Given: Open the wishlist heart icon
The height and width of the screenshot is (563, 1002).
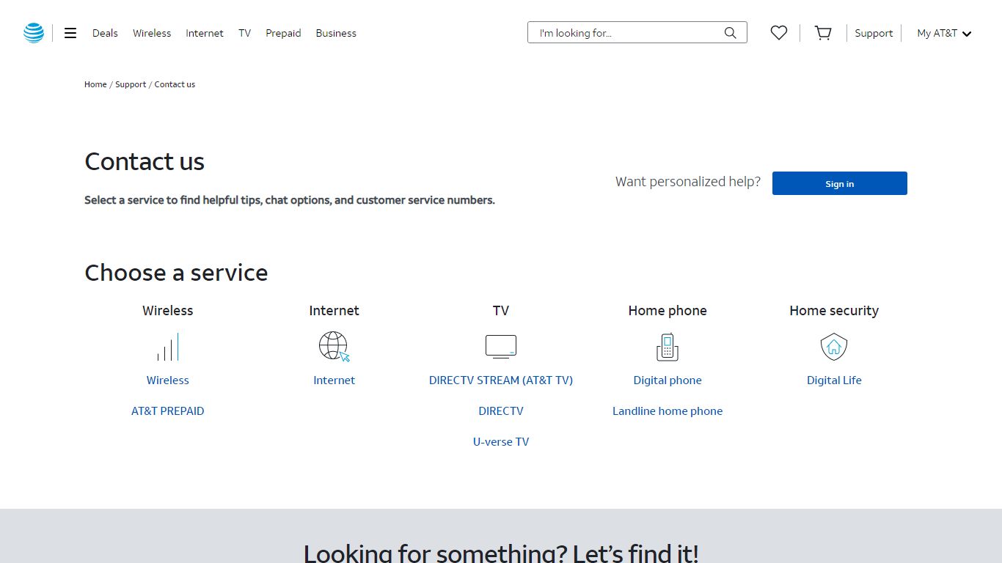Looking at the screenshot, I should point(779,33).
